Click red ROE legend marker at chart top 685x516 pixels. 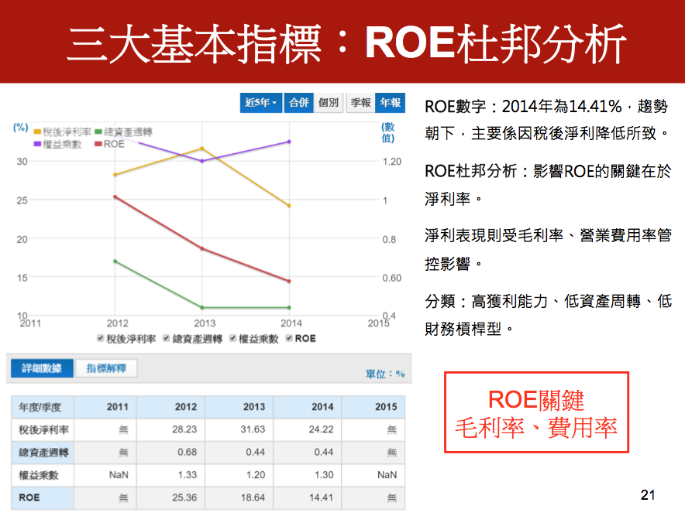(98, 144)
